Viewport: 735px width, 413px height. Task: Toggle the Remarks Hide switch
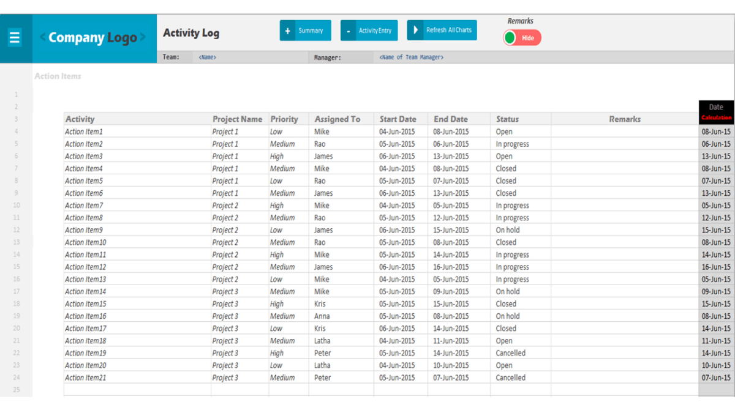[x=521, y=37]
